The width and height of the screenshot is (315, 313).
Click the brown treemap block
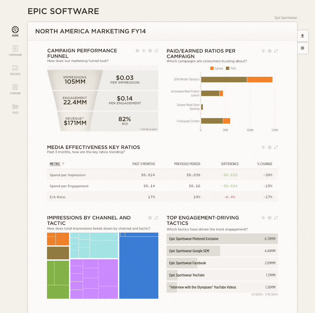[x=58, y=253]
